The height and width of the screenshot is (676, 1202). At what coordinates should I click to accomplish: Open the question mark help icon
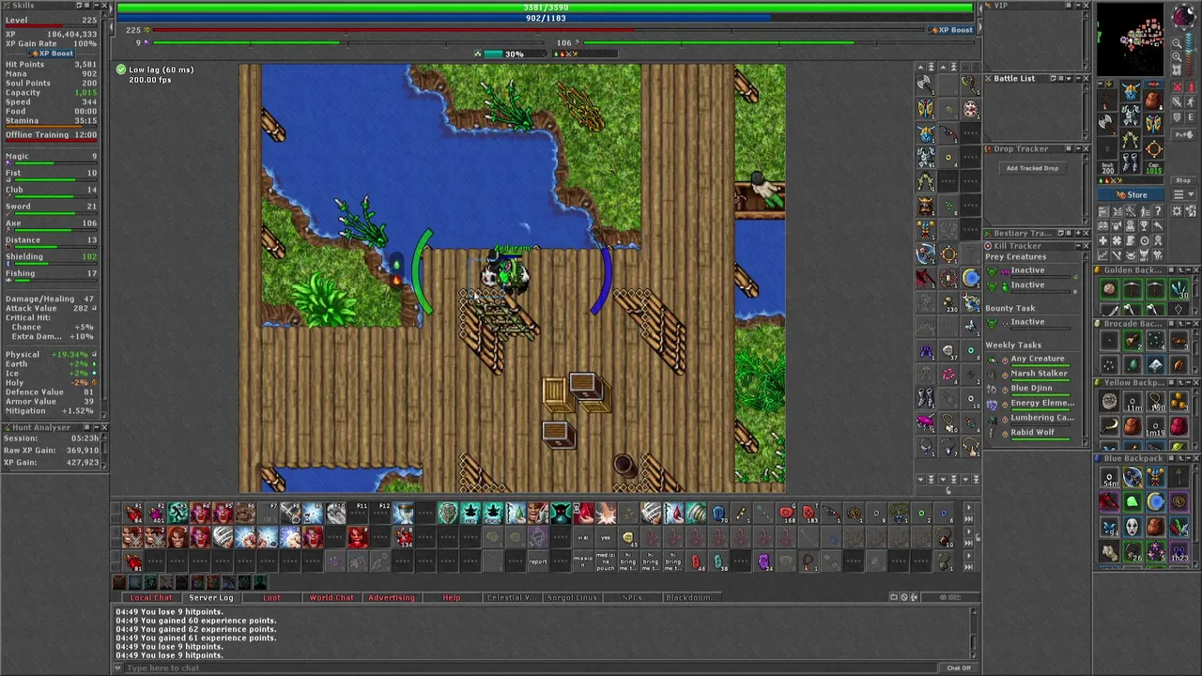1158,210
